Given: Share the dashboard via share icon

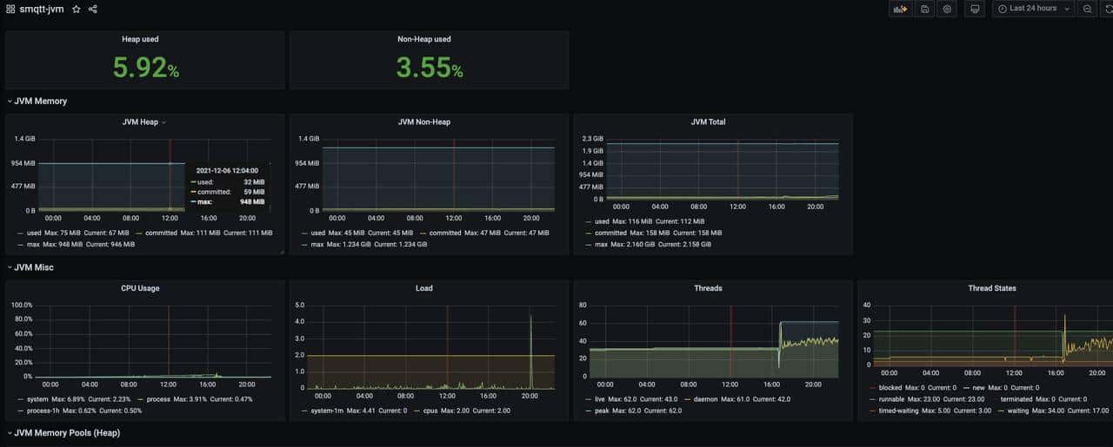Looking at the screenshot, I should tap(93, 9).
